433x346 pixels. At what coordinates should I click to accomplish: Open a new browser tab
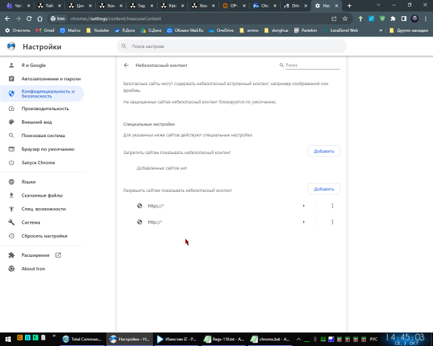click(349, 5)
